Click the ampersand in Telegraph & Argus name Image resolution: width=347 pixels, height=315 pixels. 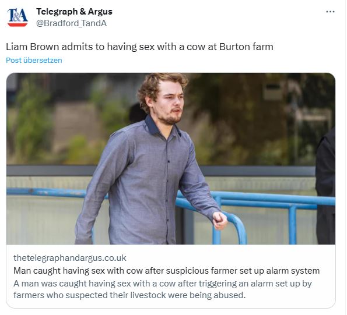point(83,12)
